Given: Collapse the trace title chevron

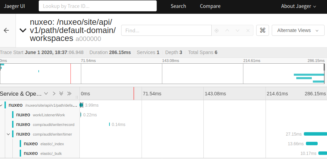Looking at the screenshot, I should pyautogui.click(x=23, y=31).
